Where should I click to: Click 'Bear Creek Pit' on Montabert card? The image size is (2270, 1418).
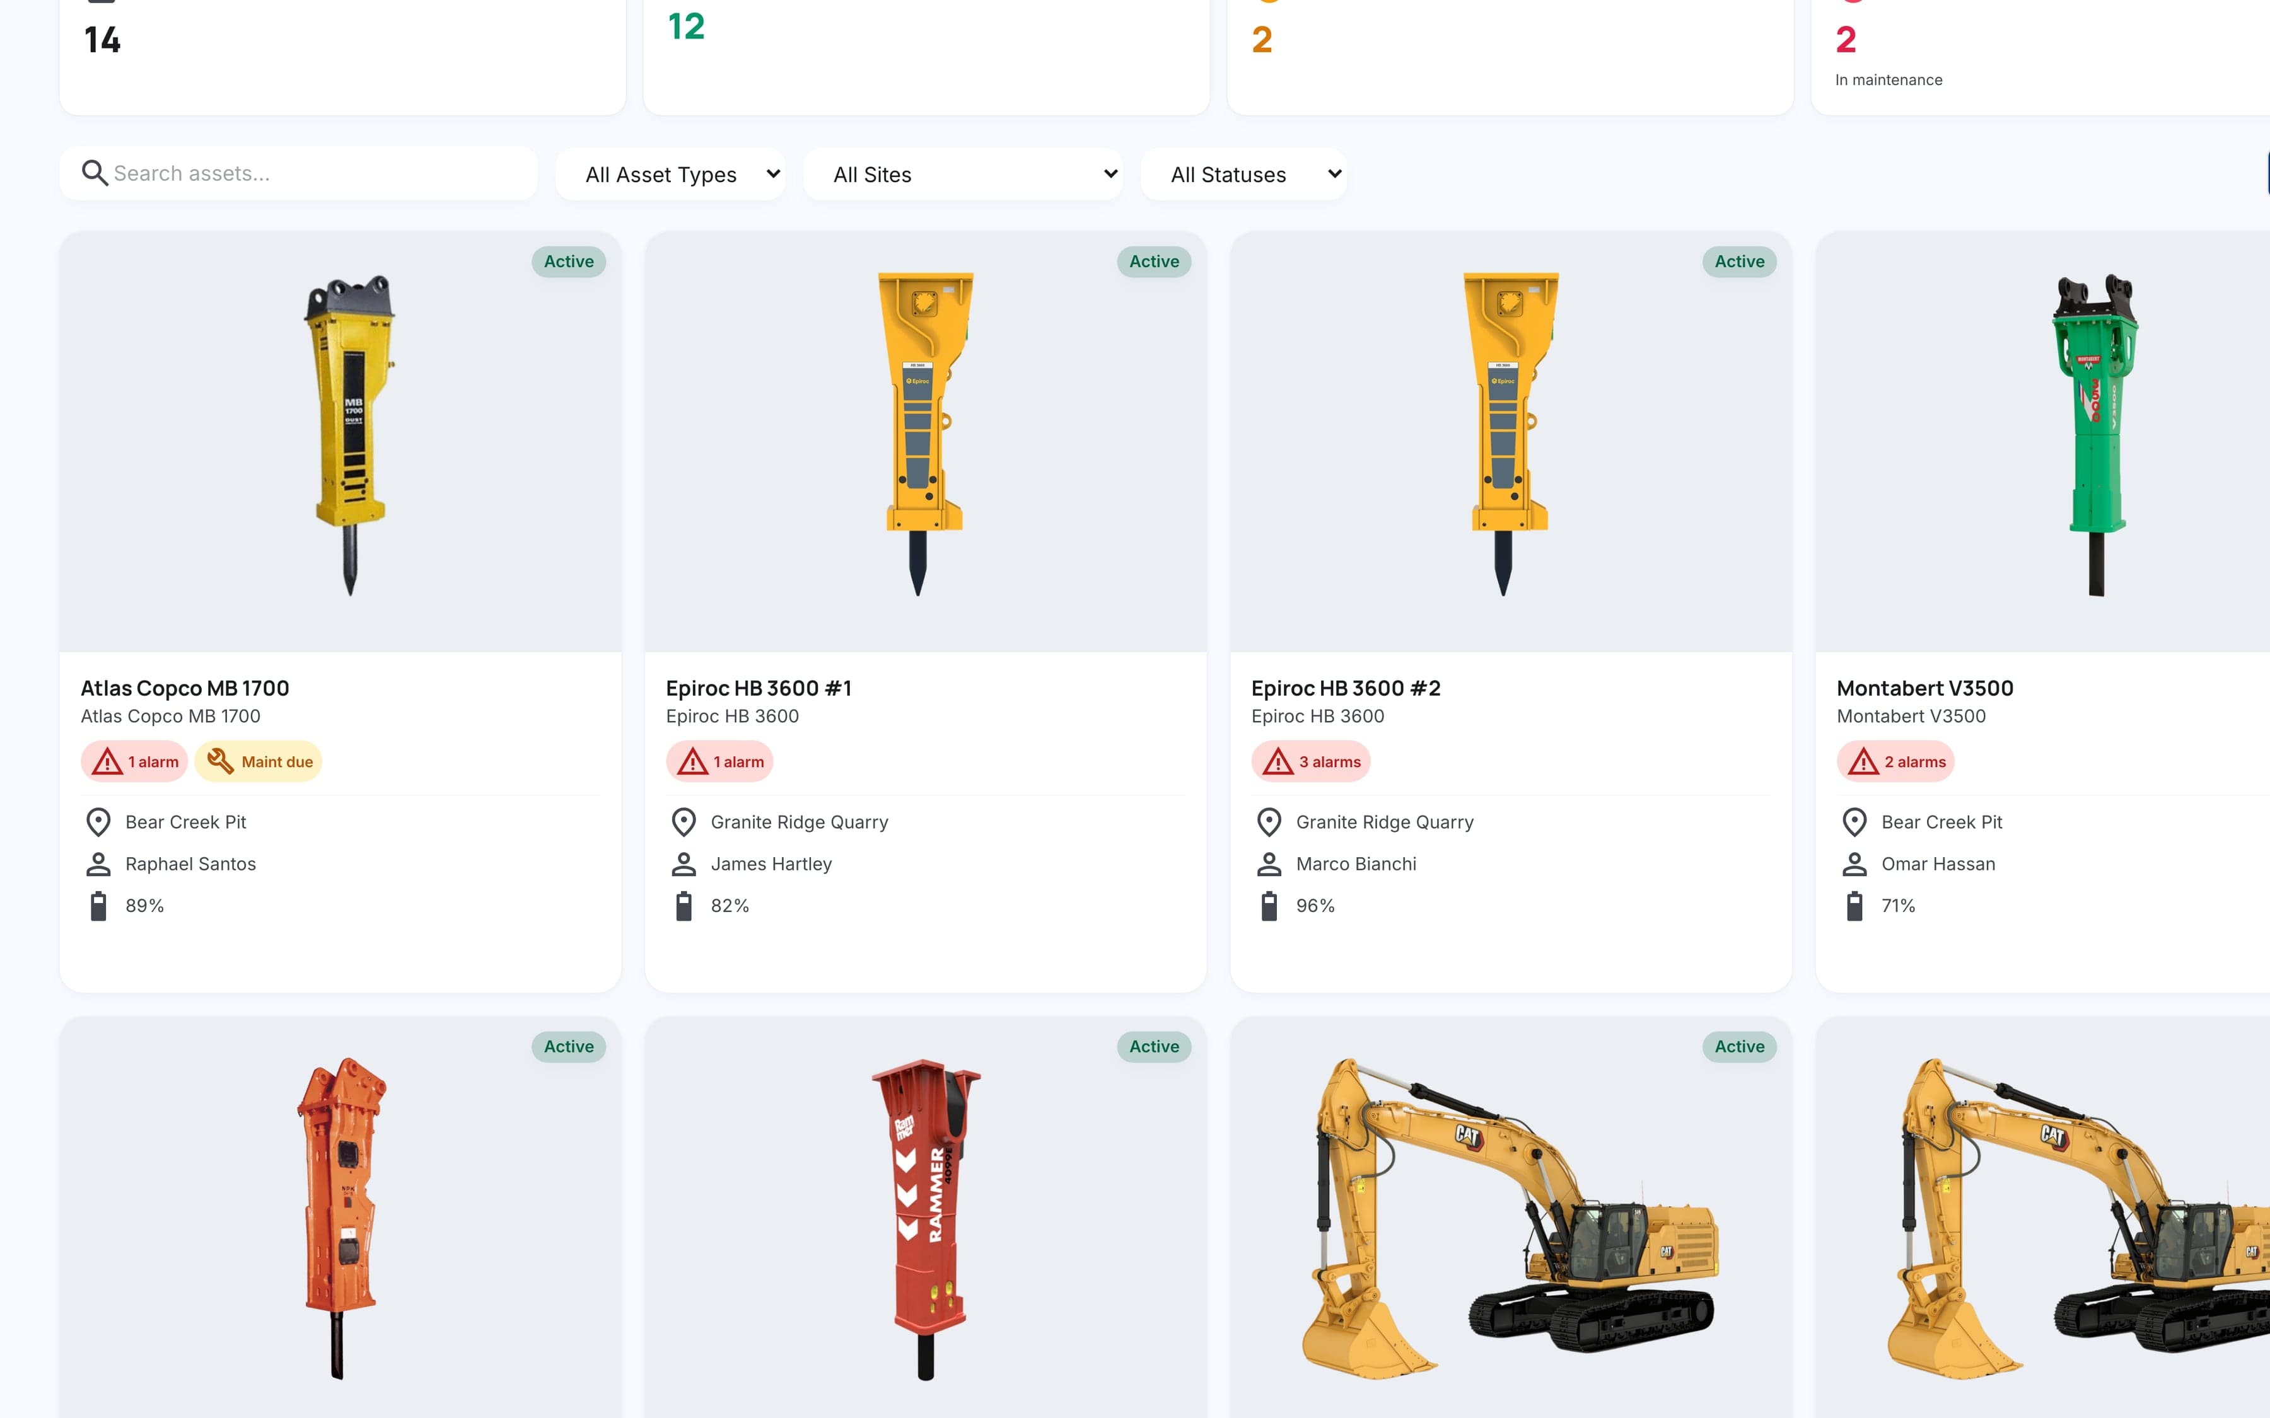[1941, 822]
